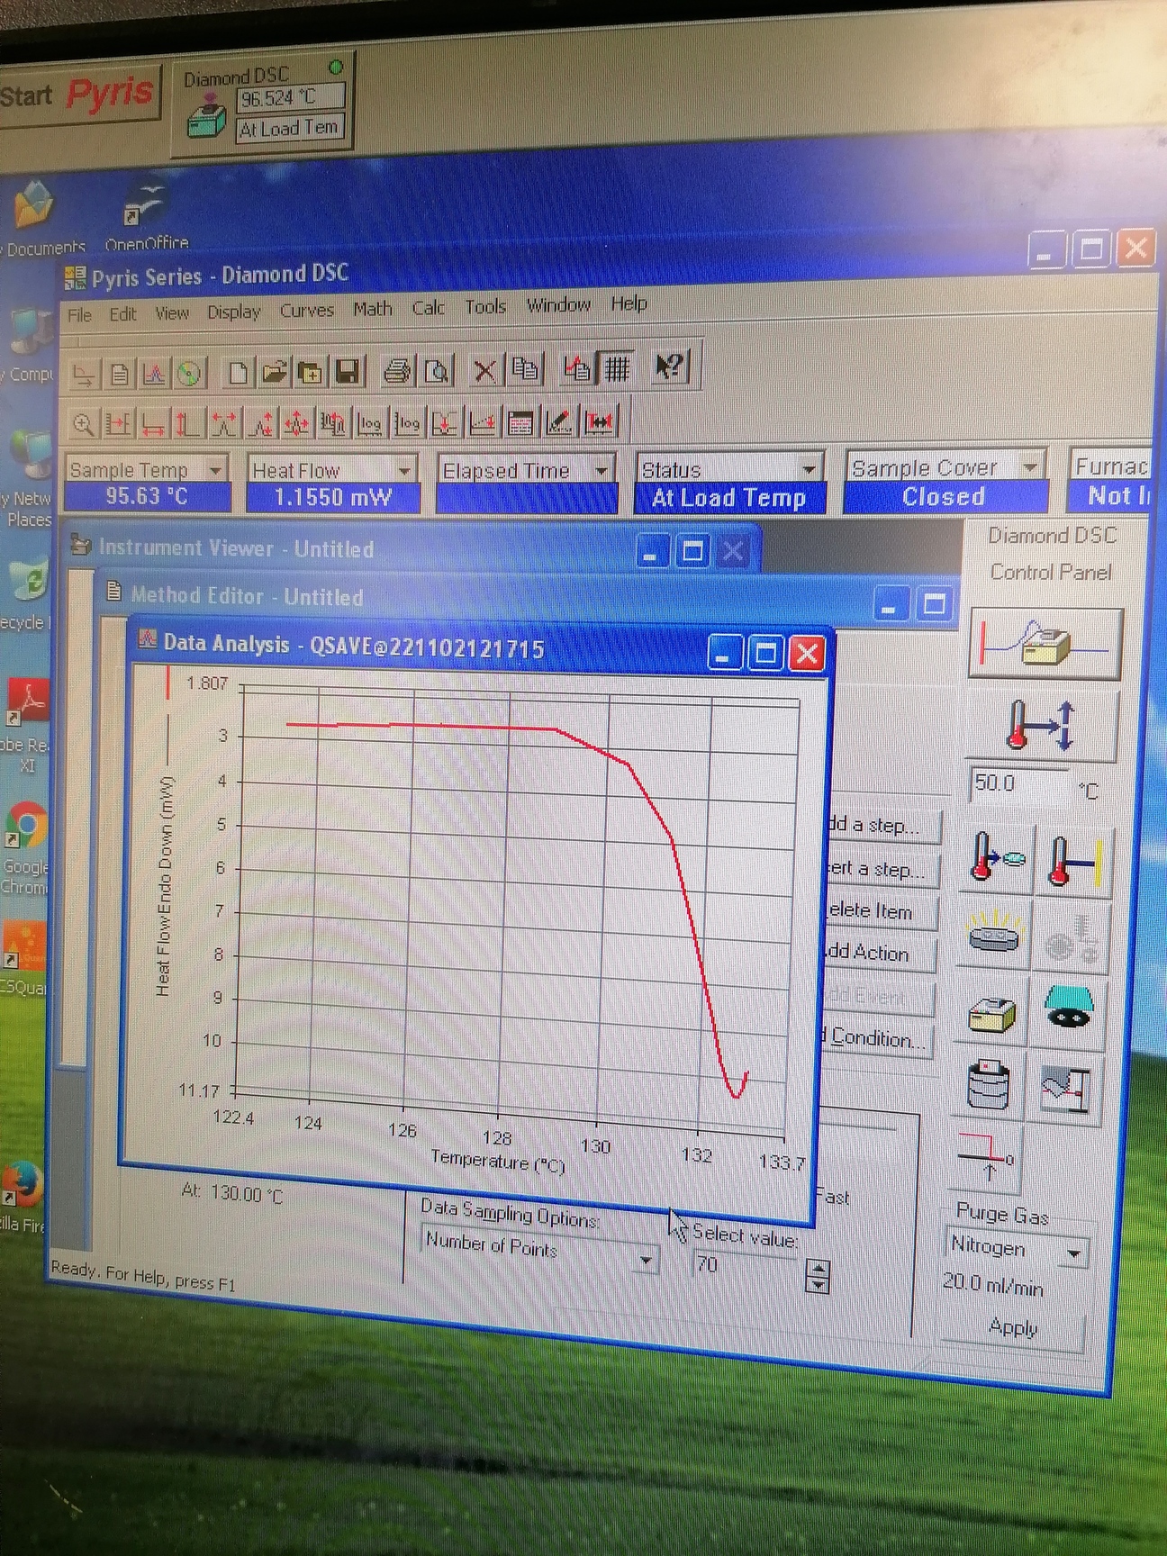Viewport: 1167px width, 1556px height.
Task: Click the Print toolbar icon
Action: (x=397, y=370)
